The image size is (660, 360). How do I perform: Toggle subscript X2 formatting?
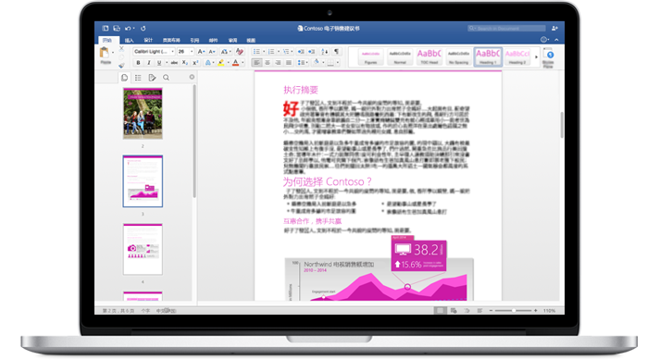pos(185,63)
